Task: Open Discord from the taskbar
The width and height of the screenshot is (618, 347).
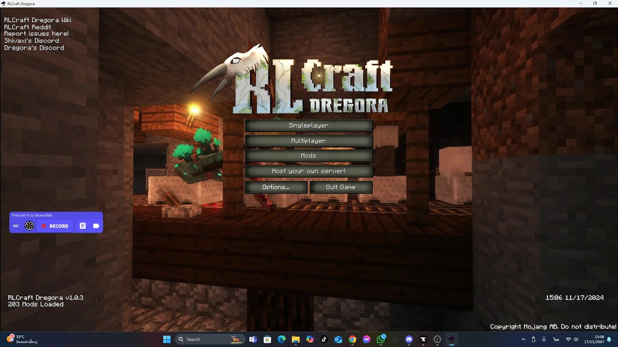Action: point(409,339)
